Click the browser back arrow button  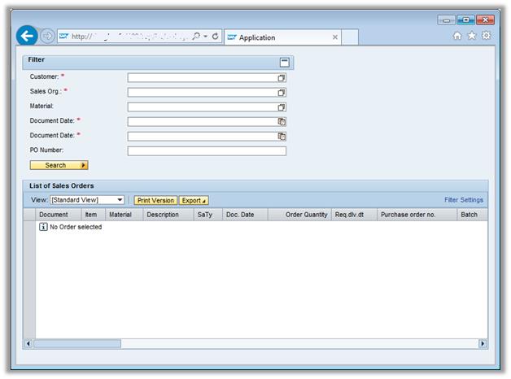tap(27, 36)
